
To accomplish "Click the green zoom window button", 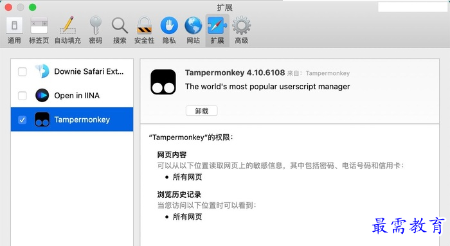I will pyautogui.click(x=32, y=8).
